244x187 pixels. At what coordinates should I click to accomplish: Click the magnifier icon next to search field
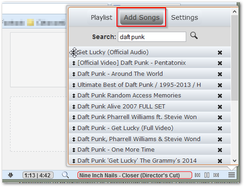(x=194, y=35)
